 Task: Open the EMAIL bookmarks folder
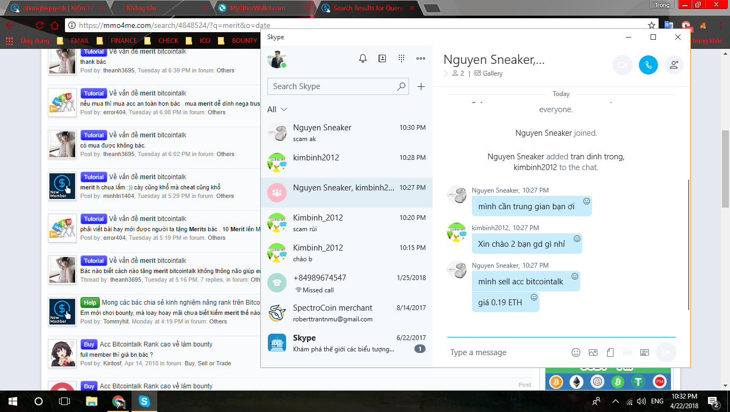click(x=75, y=41)
